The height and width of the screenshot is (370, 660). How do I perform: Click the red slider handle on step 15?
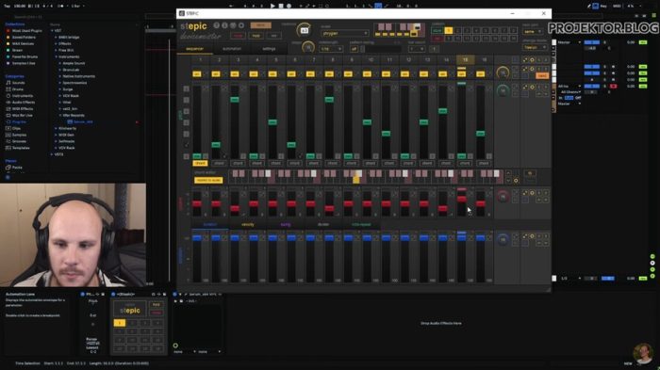(x=461, y=199)
